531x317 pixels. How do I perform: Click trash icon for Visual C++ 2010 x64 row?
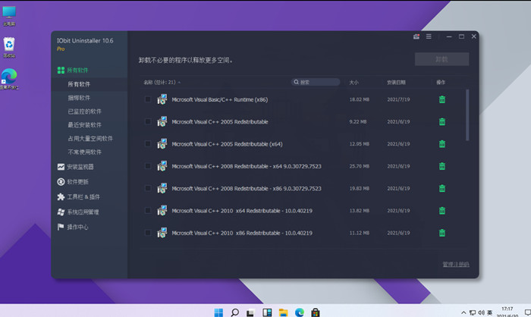[442, 211]
